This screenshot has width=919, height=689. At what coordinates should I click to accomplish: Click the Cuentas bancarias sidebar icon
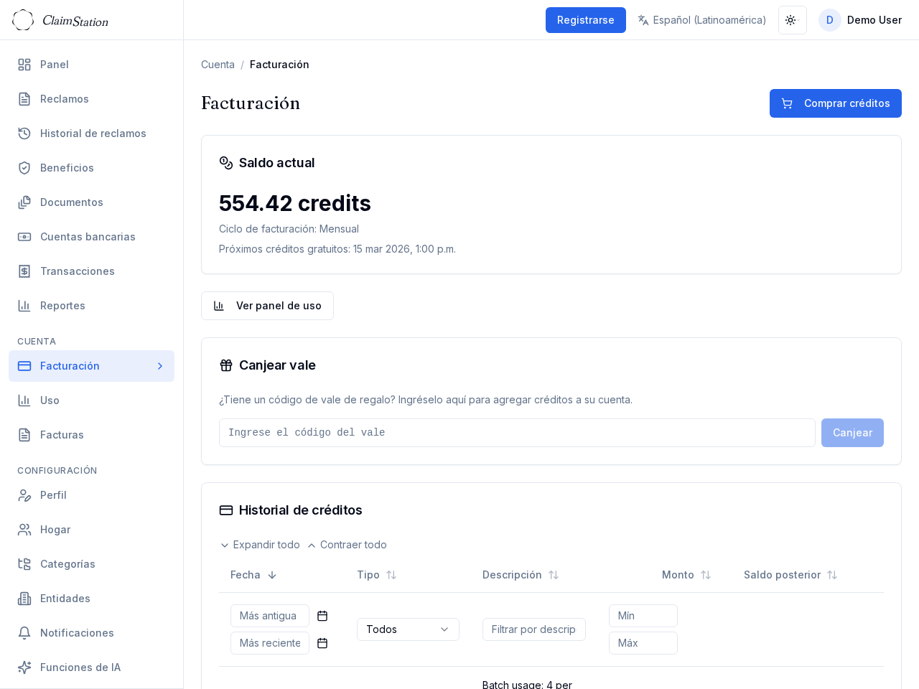24,237
